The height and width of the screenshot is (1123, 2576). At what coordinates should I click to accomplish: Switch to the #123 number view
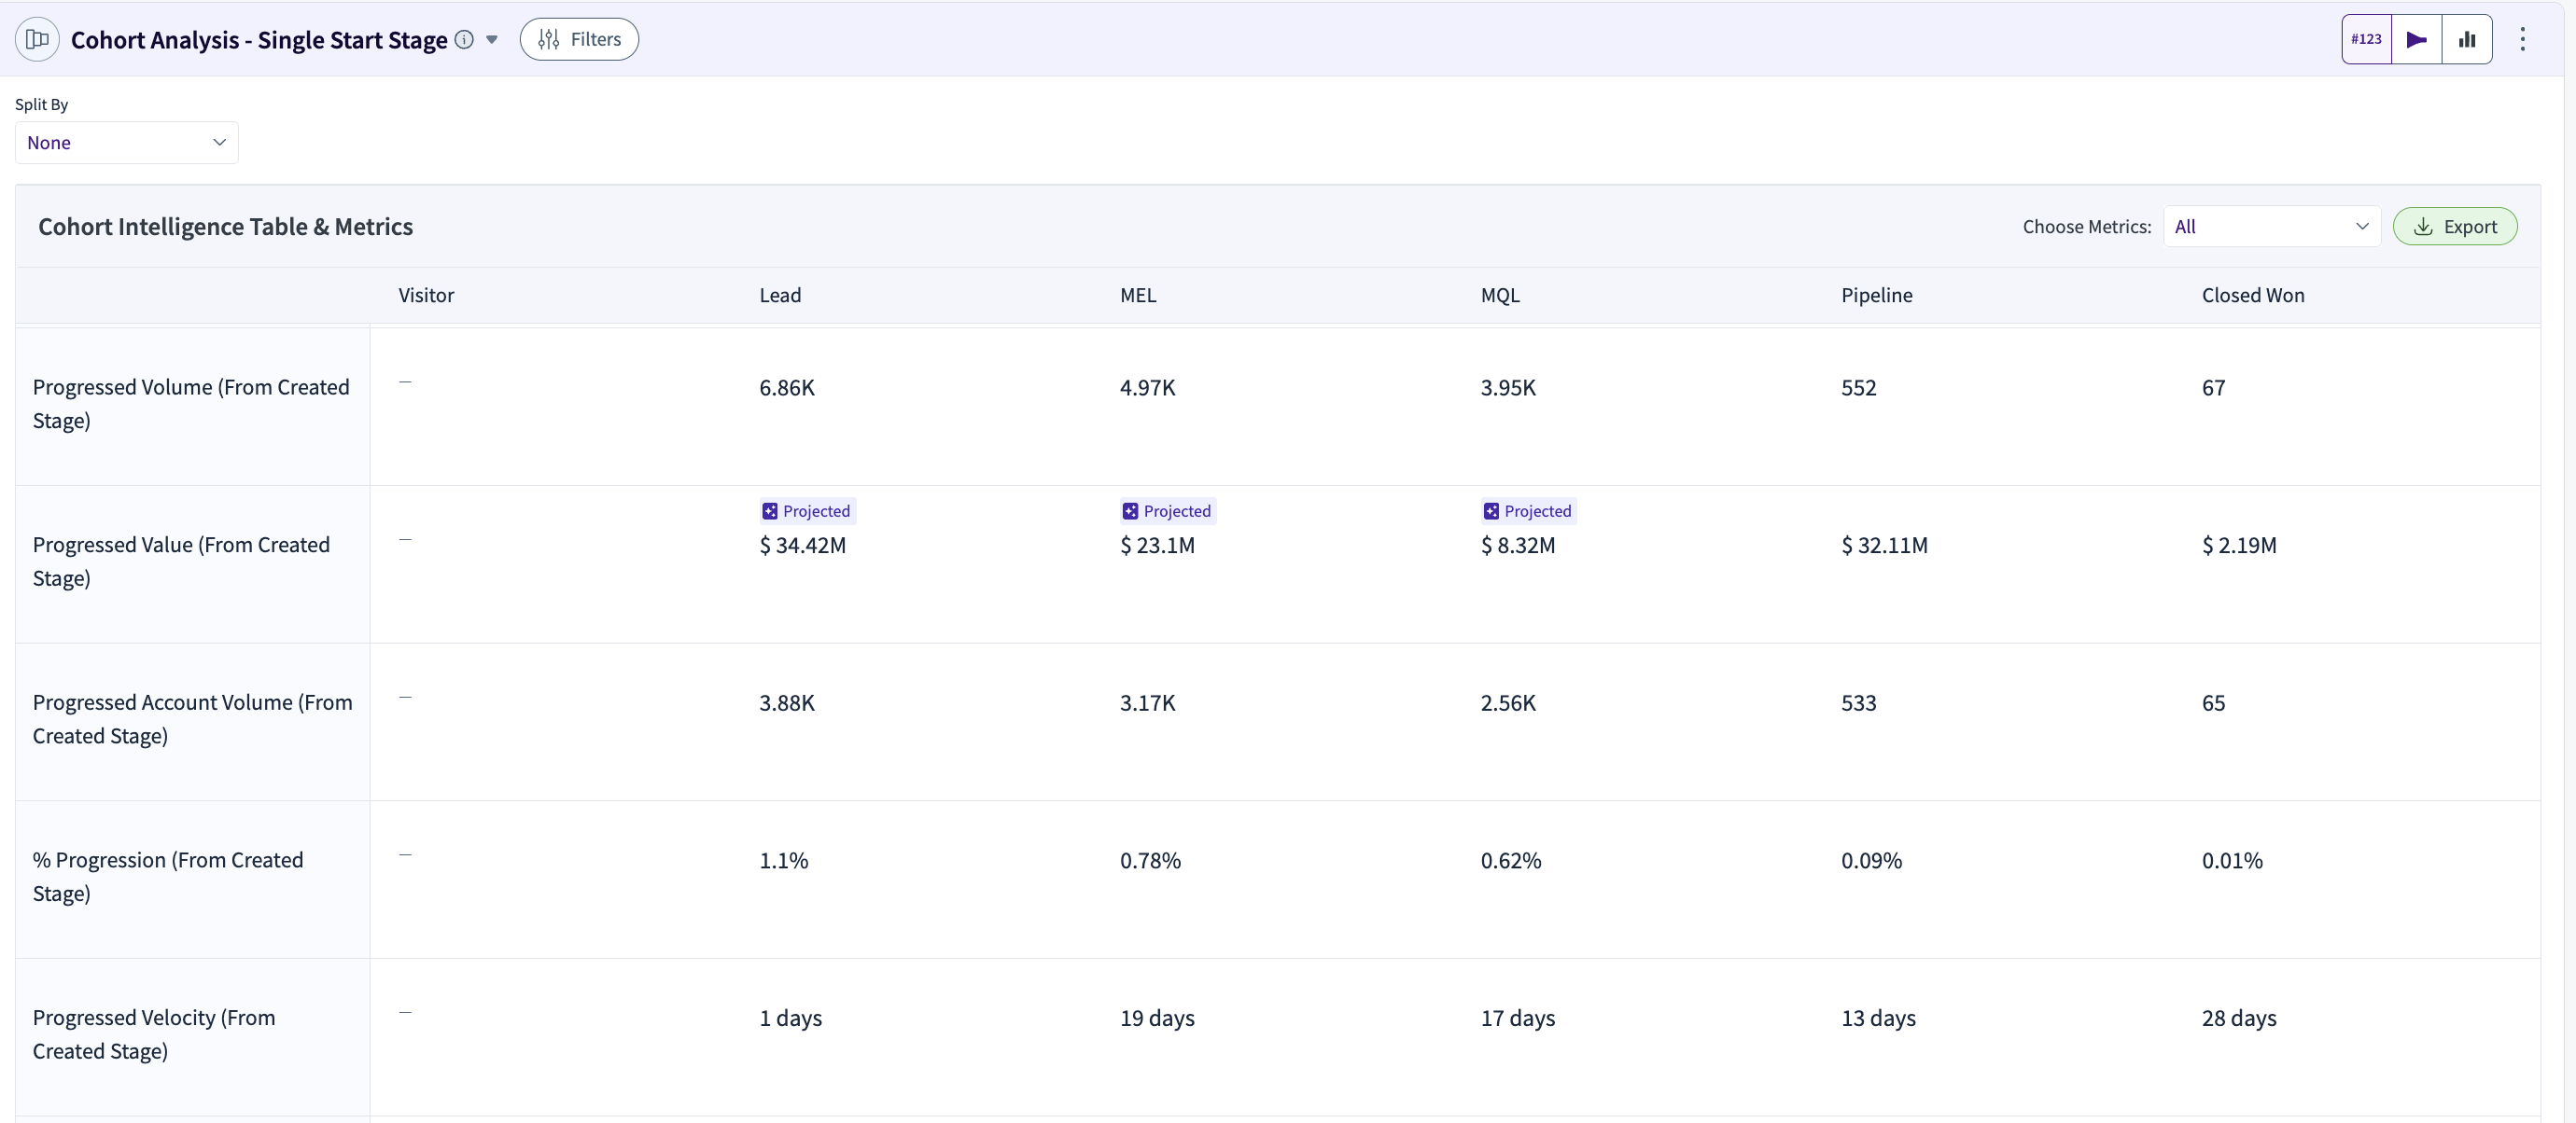click(x=2366, y=39)
